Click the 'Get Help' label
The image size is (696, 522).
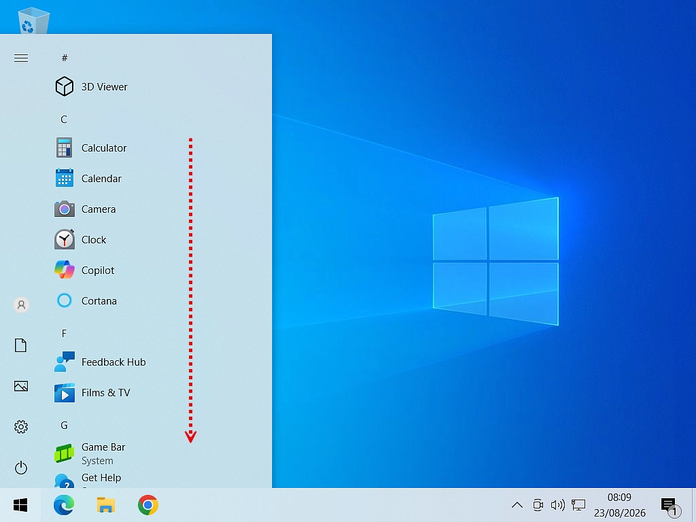[101, 478]
